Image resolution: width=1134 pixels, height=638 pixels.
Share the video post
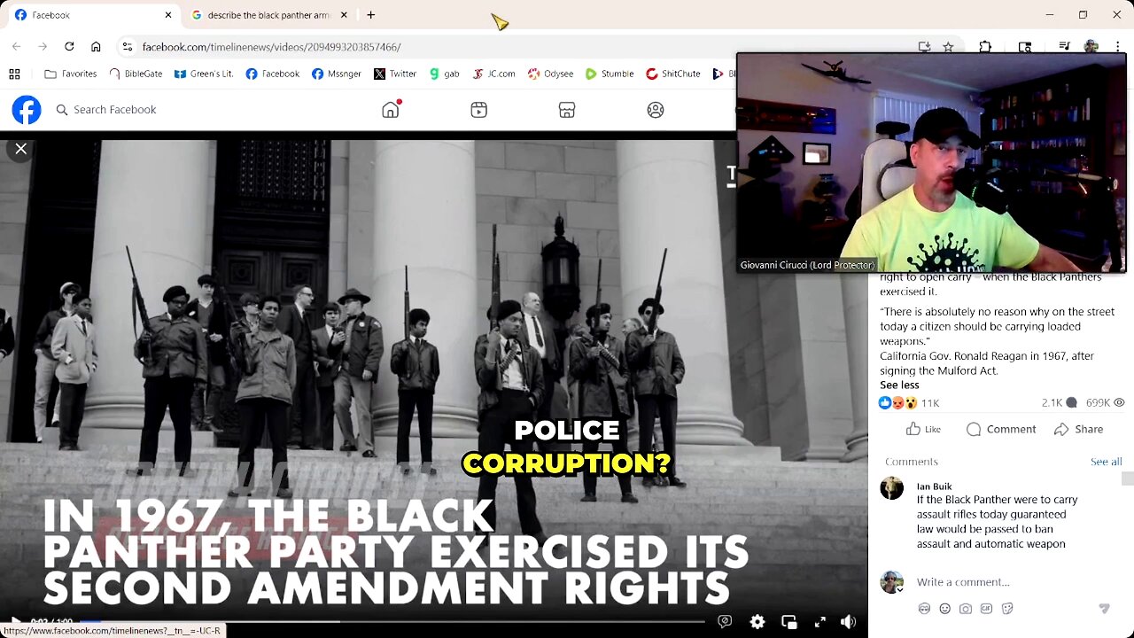point(1078,429)
